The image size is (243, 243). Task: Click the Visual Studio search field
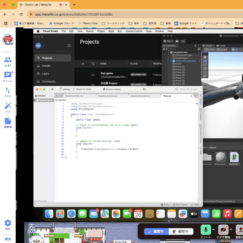[186, 89]
